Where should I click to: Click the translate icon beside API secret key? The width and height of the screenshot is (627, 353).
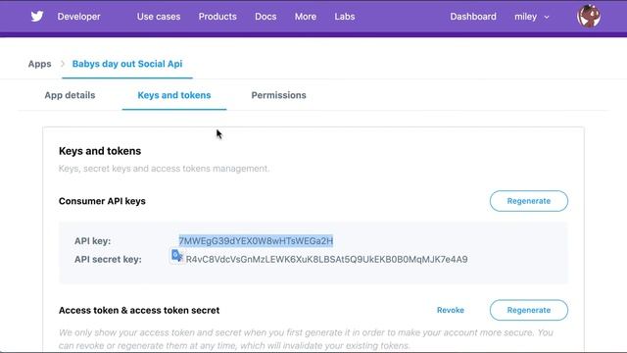point(176,255)
